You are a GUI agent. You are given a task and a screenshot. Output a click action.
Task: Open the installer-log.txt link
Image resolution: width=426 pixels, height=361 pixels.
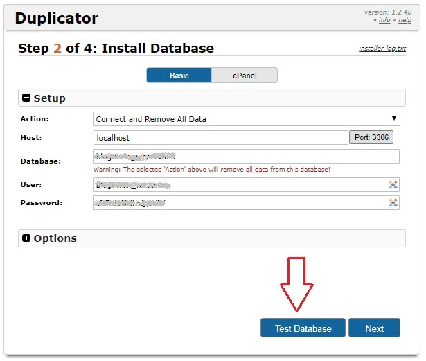pyautogui.click(x=382, y=49)
